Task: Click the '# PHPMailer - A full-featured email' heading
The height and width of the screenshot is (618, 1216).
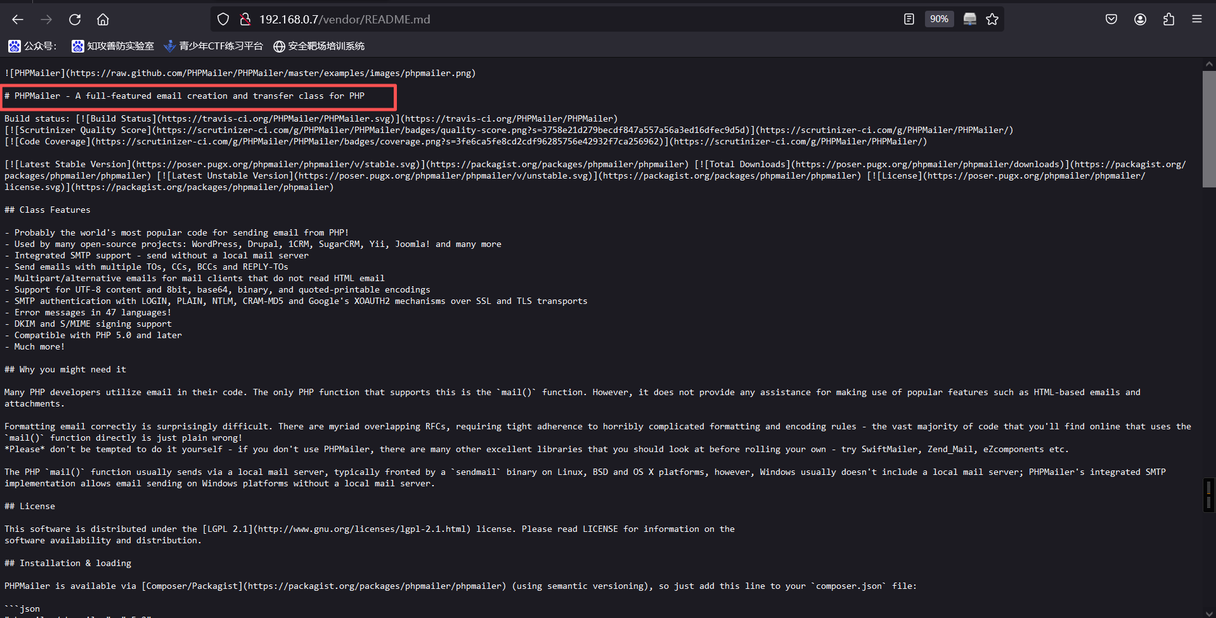Action: pos(184,96)
